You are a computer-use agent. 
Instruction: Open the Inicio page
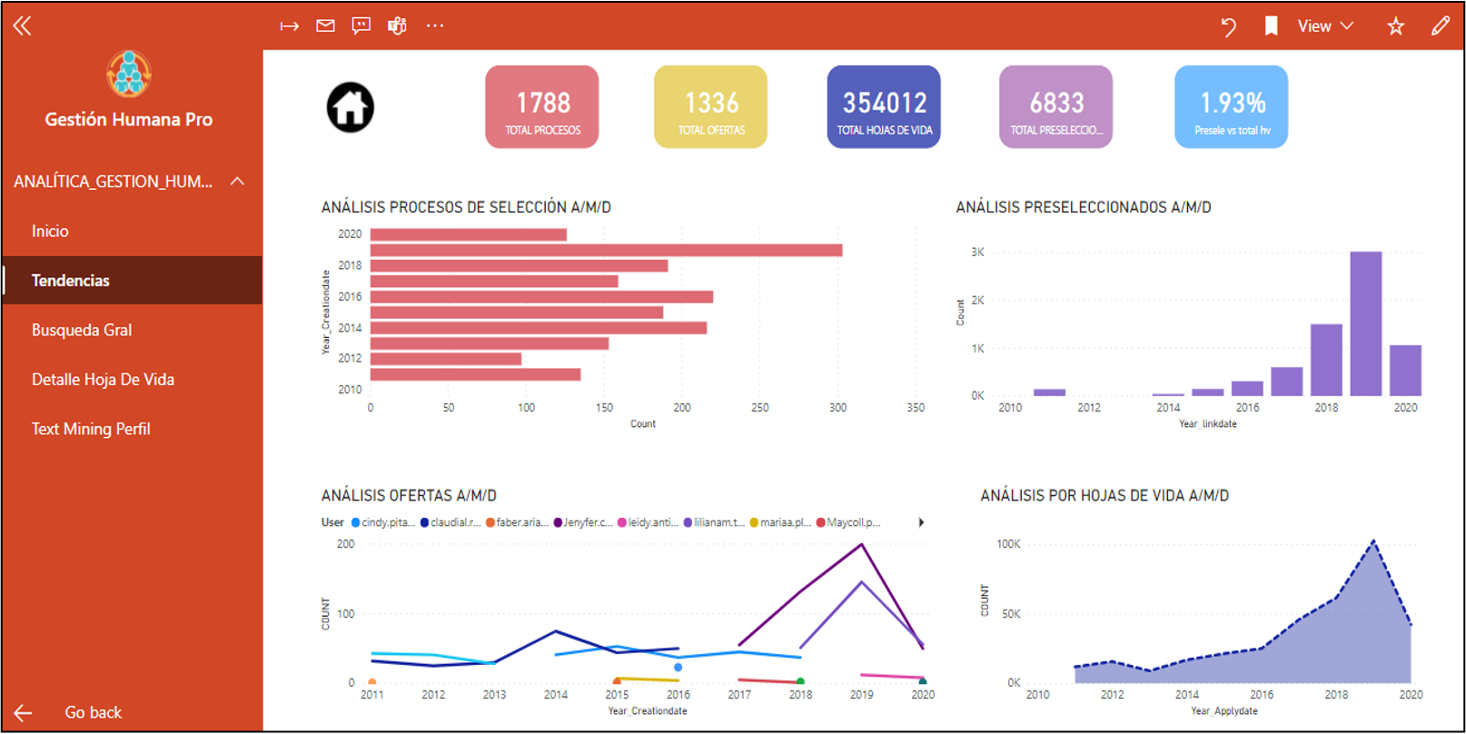tap(50, 231)
